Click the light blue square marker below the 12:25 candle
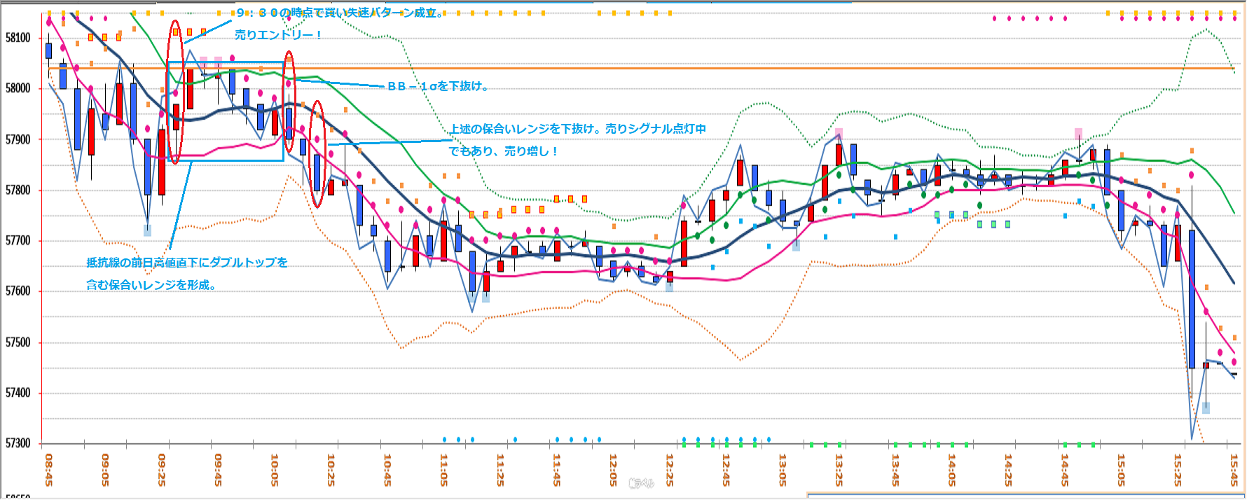Image resolution: width=1247 pixels, height=500 pixels. coord(669,286)
